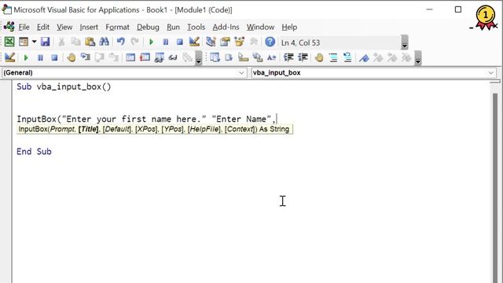
Task: Undo the last edit
Action: 120,42
